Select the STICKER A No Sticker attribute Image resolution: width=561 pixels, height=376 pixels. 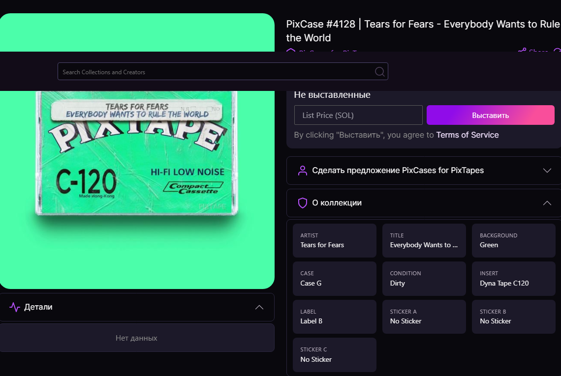click(424, 317)
